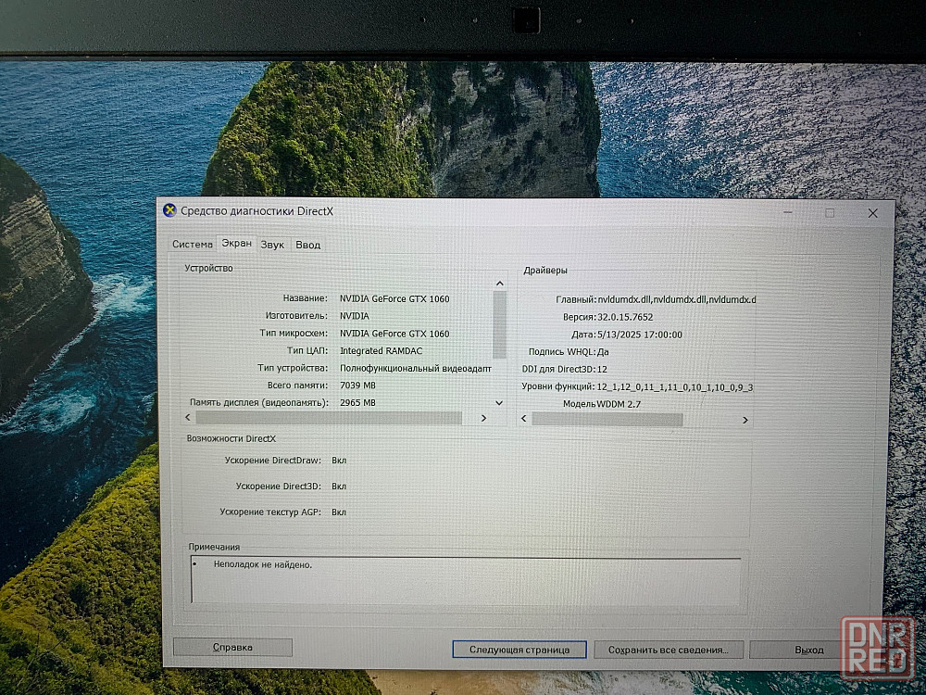
Task: Click the Неполадок не найдено note
Action: pos(263,565)
